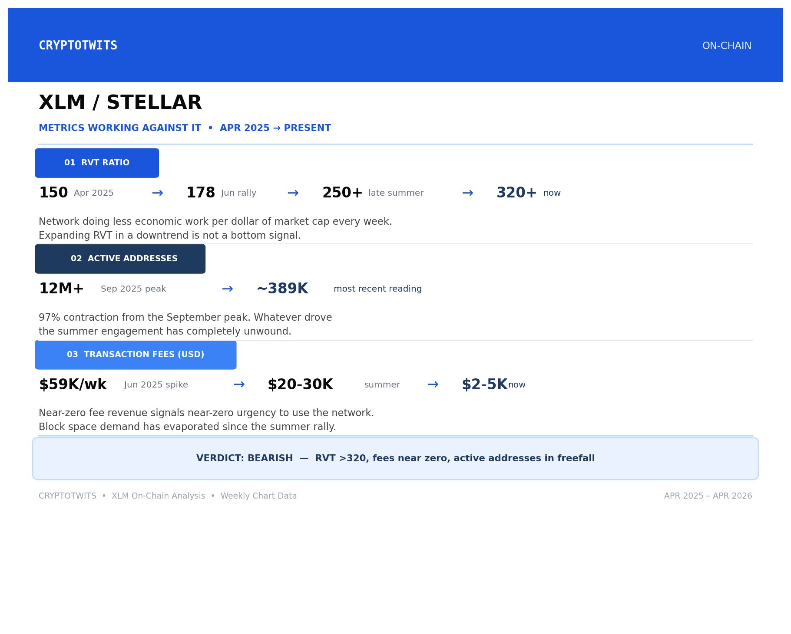Click the $20-30K fee value
The image size is (791, 634).
click(300, 384)
